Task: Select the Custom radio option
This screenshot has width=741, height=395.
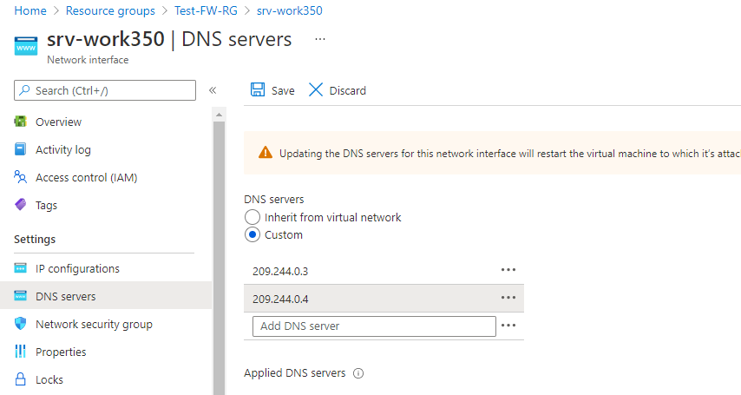Action: tap(252, 234)
